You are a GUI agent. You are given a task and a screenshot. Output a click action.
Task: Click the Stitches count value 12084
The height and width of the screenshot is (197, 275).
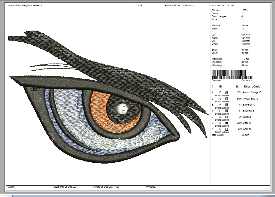coord(245,10)
